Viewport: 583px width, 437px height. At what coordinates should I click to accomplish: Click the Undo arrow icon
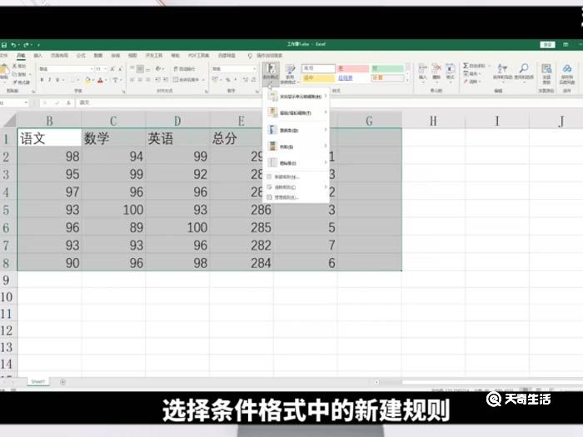[13, 45]
